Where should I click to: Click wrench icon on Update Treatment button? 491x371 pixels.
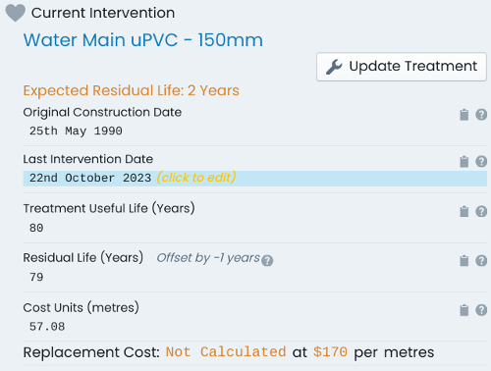[x=334, y=67]
